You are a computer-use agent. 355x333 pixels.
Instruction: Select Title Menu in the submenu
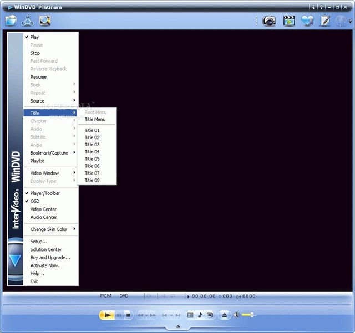[97, 119]
